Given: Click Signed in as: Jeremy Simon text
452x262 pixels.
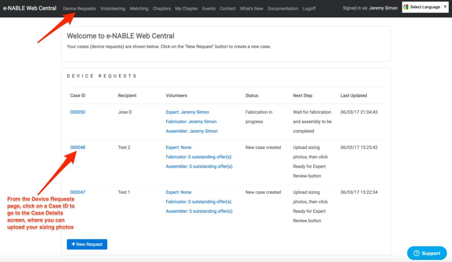Looking at the screenshot, I should click(x=370, y=8).
